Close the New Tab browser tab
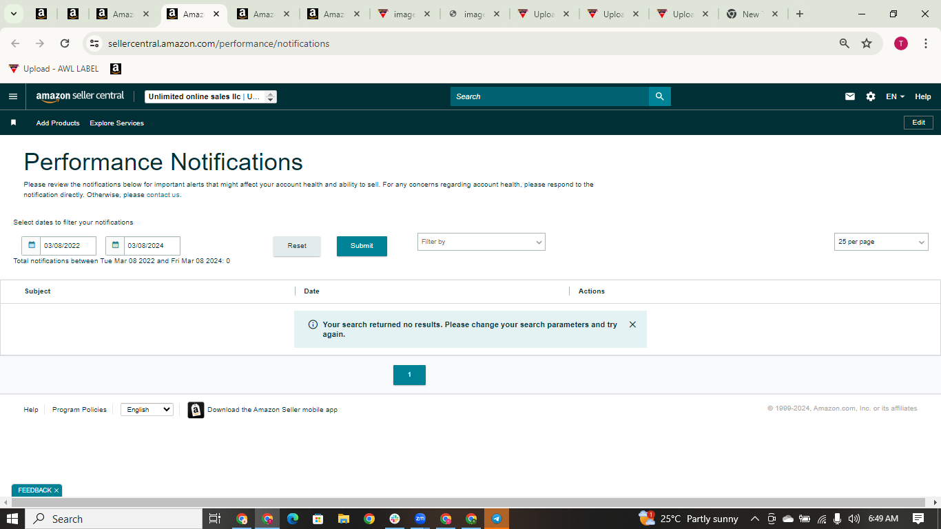The width and height of the screenshot is (941, 529). (775, 14)
